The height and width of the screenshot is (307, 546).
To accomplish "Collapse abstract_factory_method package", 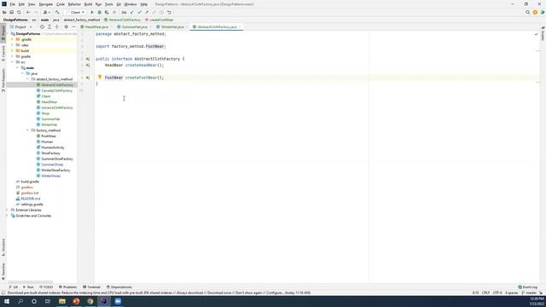I will point(27,79).
